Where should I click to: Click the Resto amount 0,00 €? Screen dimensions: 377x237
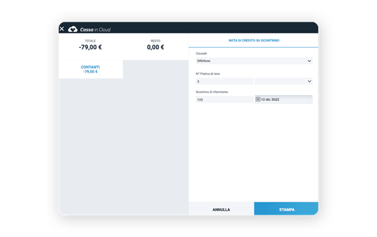[156, 47]
